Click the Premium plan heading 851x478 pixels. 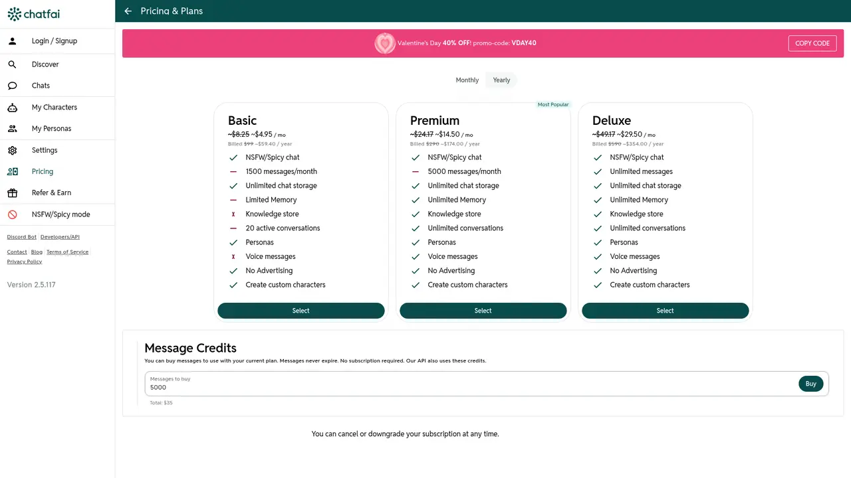point(435,121)
